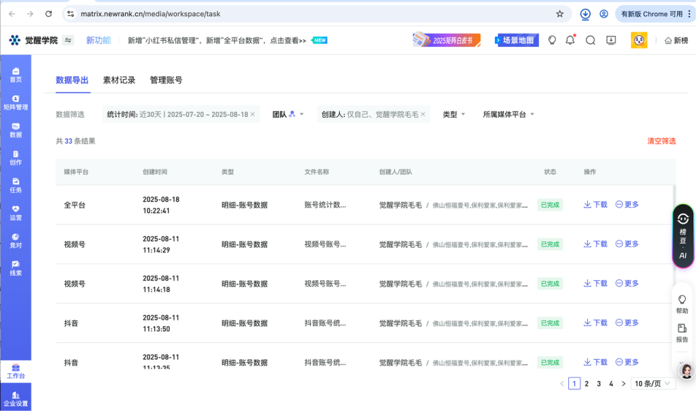Open the 2025矩阵白皮书 banner
696x411 pixels.
[447, 40]
